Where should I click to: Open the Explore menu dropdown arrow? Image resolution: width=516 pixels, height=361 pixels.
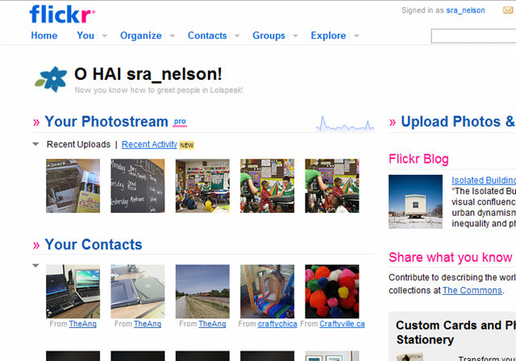[x=356, y=35]
